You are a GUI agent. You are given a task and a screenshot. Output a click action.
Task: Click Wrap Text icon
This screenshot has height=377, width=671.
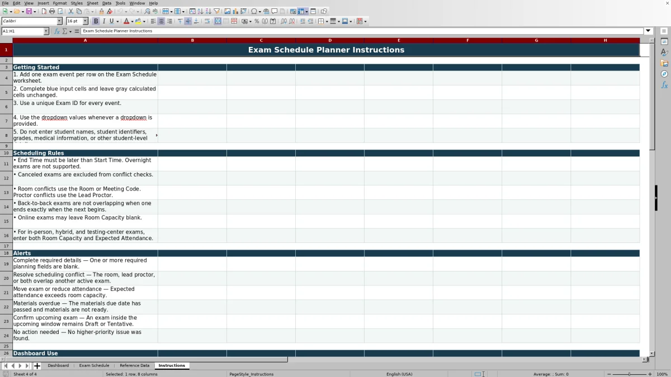tap(207, 21)
